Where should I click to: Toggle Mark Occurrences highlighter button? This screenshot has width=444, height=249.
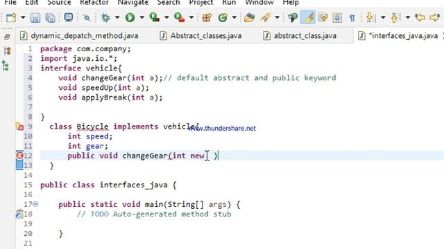click(x=308, y=17)
